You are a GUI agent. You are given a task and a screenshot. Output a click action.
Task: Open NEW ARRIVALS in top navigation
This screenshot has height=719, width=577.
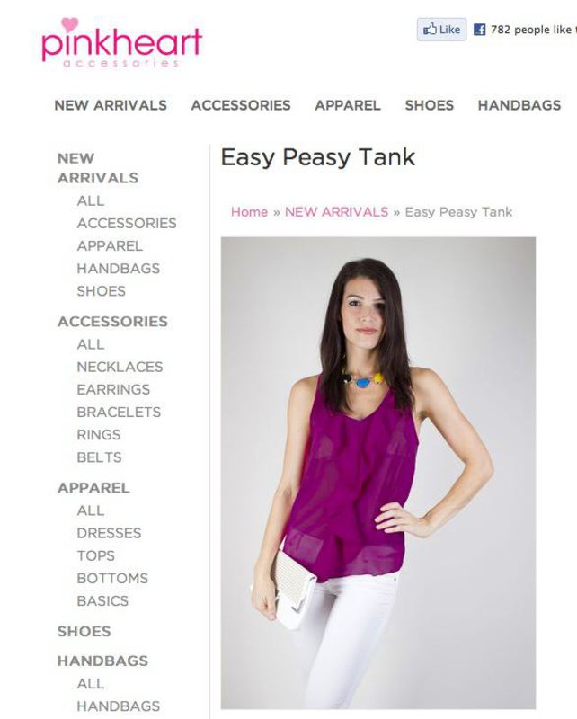click(x=111, y=105)
